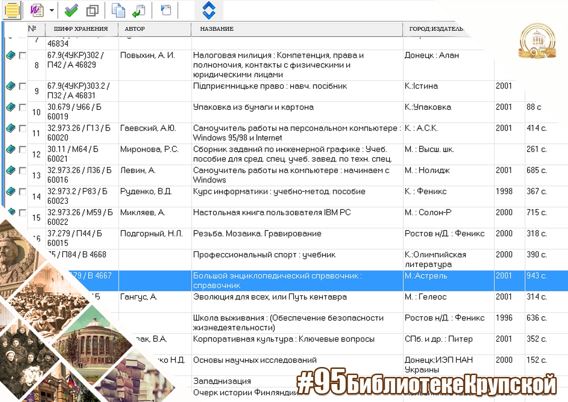The image size is (568, 402).
Task: Click the page with blue arrow icon
Action: point(166,10)
